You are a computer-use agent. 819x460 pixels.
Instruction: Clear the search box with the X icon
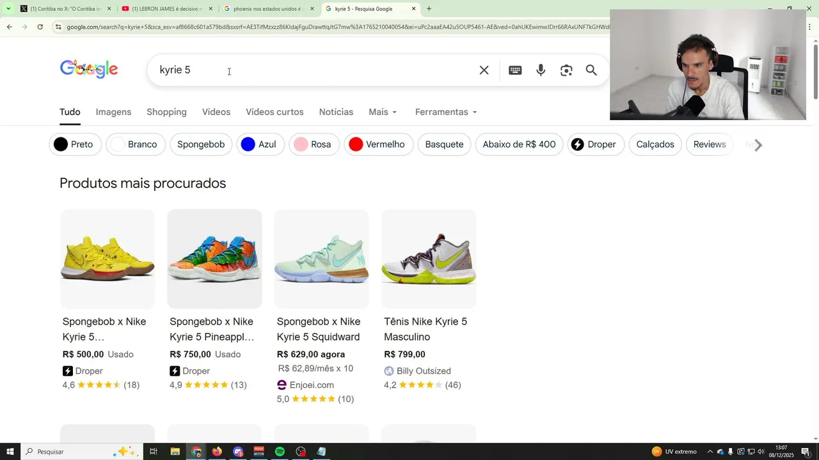point(484,70)
